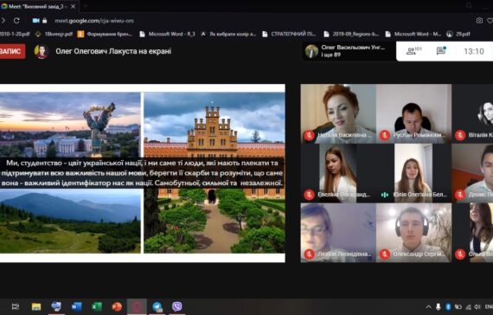Expand the Олег Васильович and 89 others panel

point(349,51)
